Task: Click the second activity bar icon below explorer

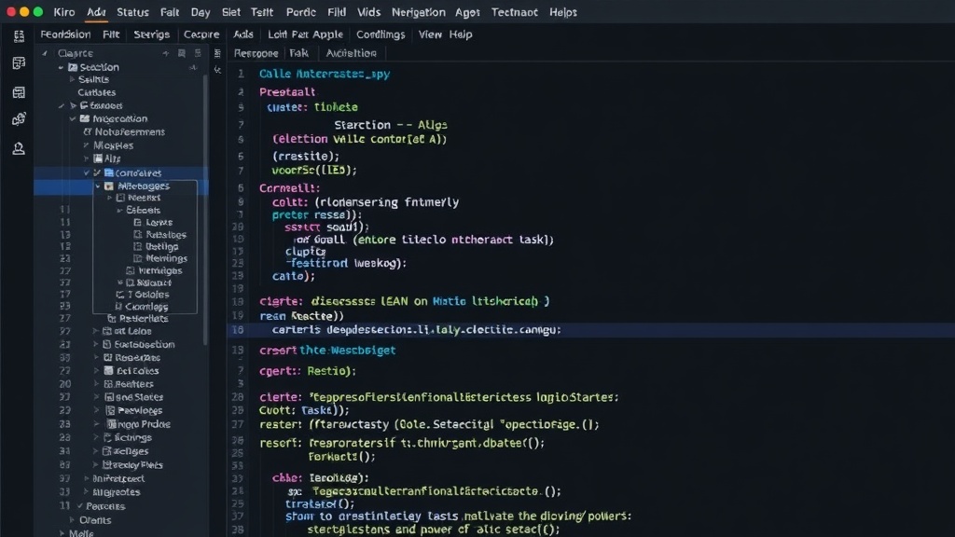Action: [19, 63]
